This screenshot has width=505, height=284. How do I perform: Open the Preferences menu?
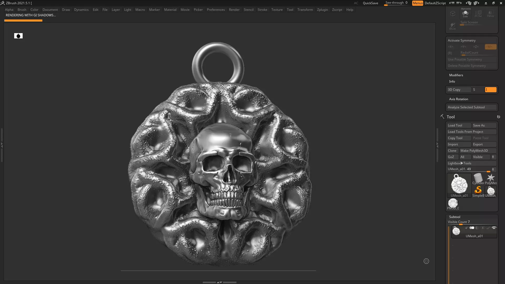point(216,10)
